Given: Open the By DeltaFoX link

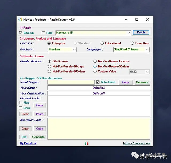Looking at the screenshot, I should [x=28, y=143].
